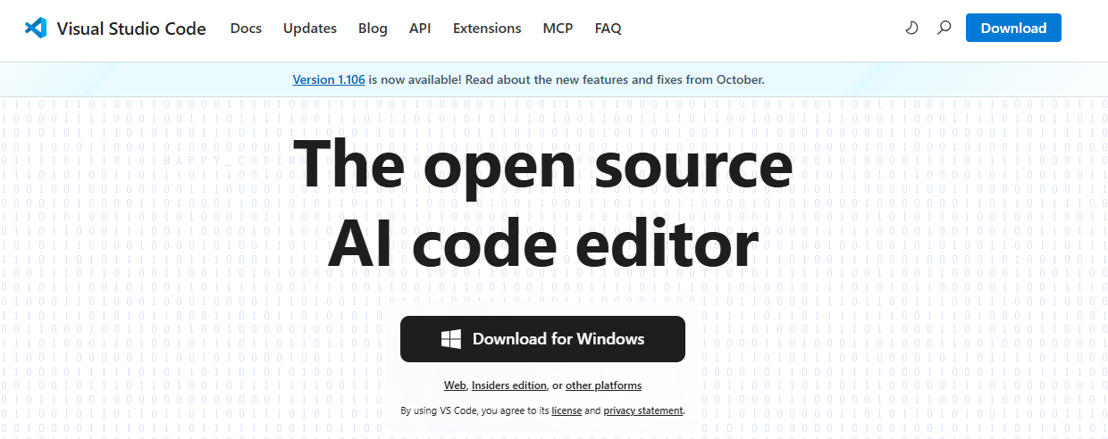This screenshot has height=439, width=1108.
Task: Toggle dark theme with moon icon
Action: (x=911, y=28)
